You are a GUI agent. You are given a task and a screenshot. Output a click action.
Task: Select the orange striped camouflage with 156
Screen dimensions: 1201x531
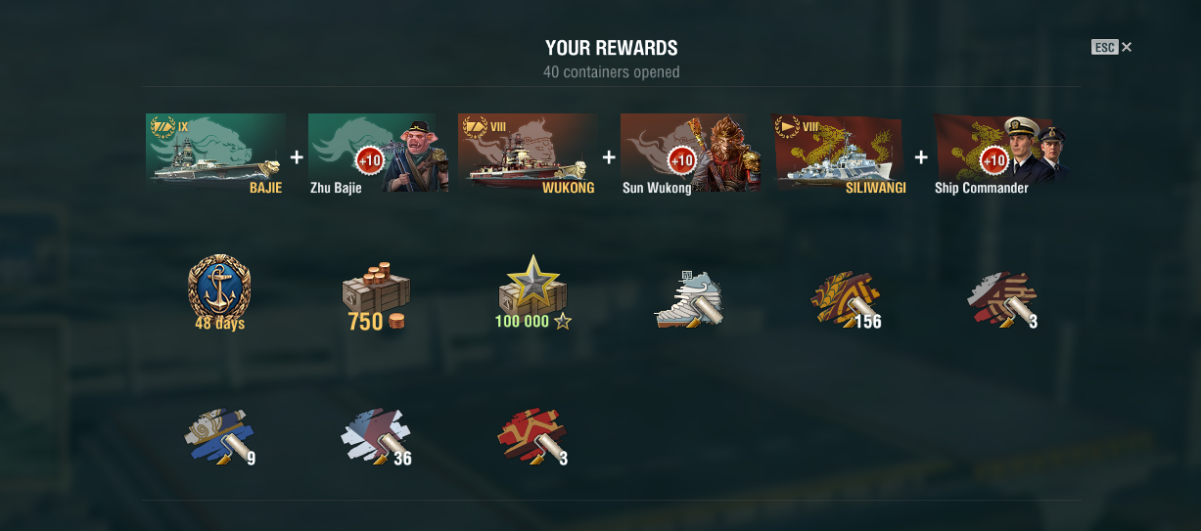pos(848,299)
